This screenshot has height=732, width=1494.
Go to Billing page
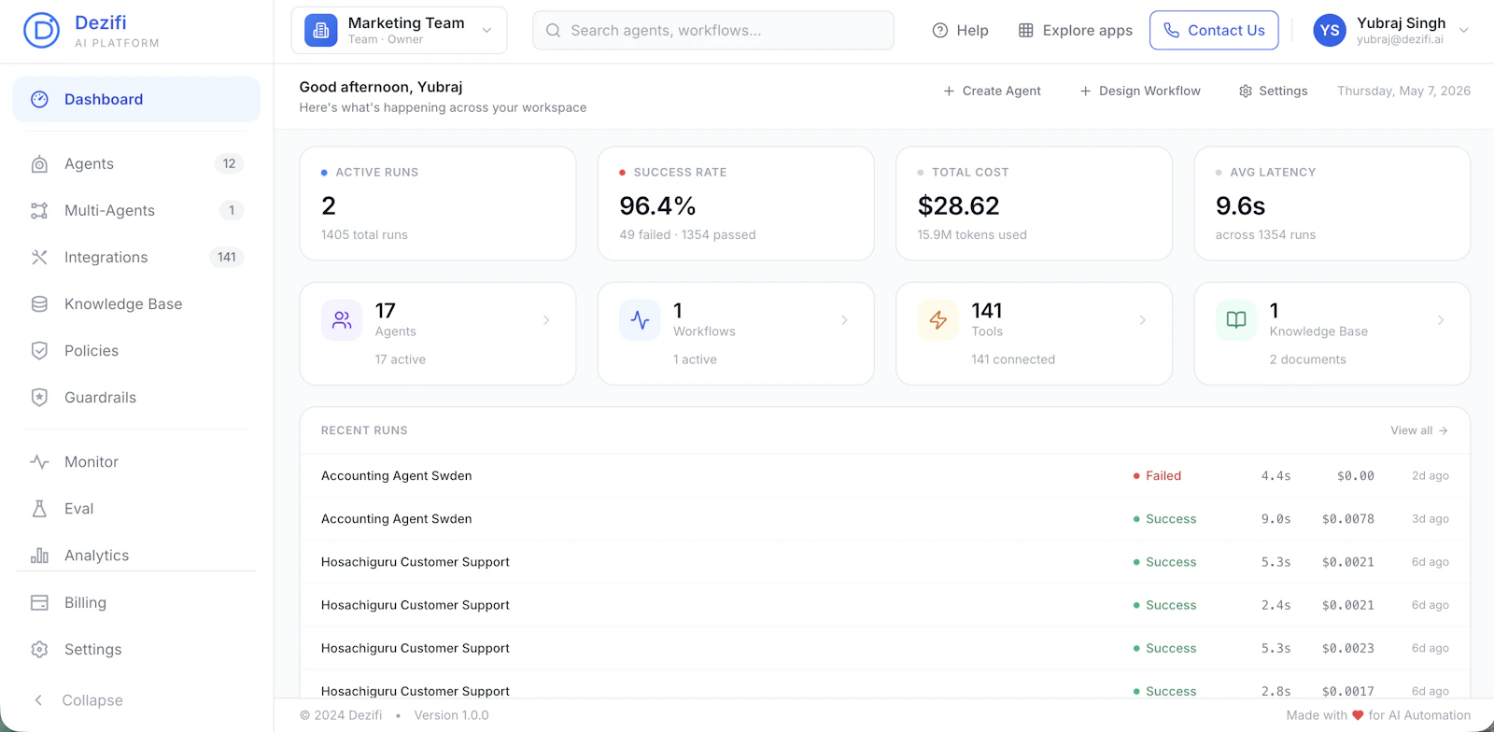point(136,603)
